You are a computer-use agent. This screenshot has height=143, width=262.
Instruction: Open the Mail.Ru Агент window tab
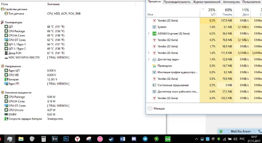tap(237, 132)
